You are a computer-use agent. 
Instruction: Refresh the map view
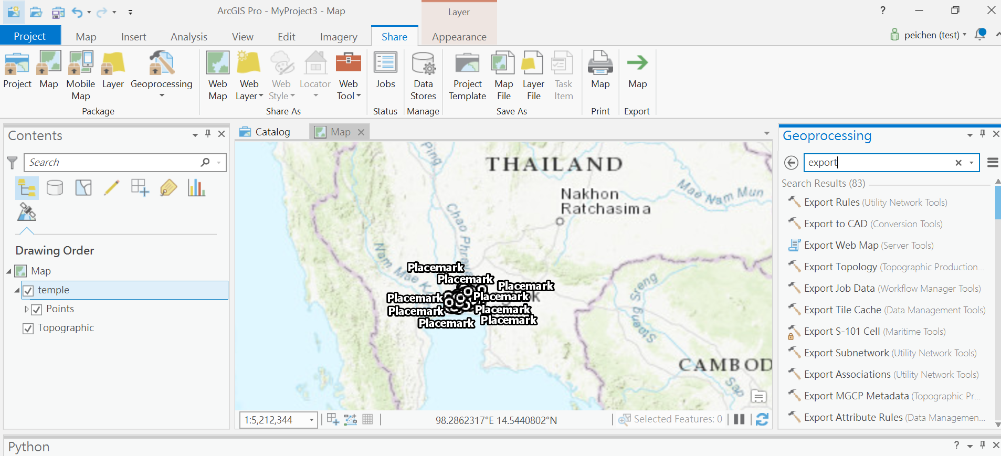[762, 419]
